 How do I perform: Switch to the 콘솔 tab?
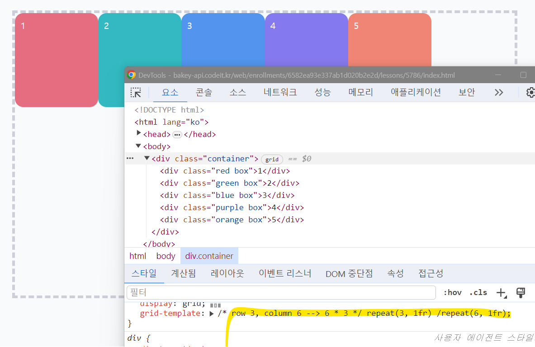(x=204, y=92)
